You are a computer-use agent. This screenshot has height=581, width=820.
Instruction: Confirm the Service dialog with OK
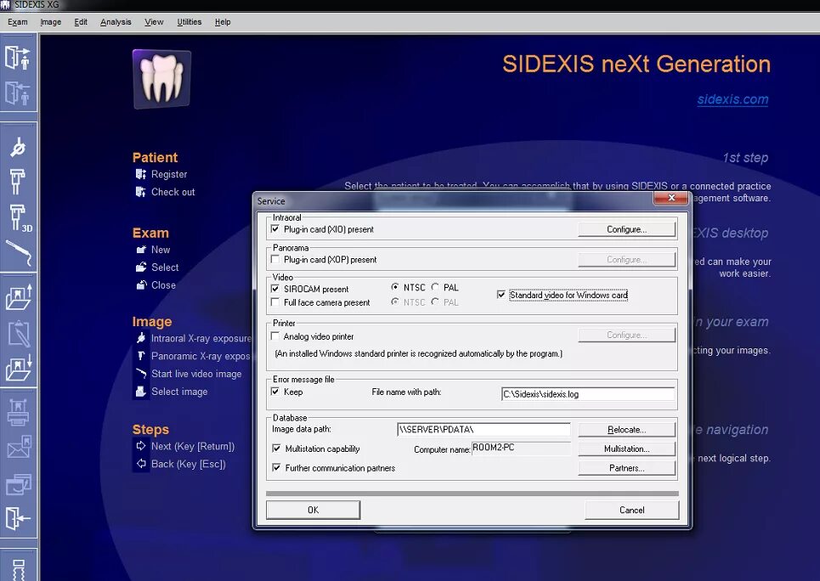point(313,510)
